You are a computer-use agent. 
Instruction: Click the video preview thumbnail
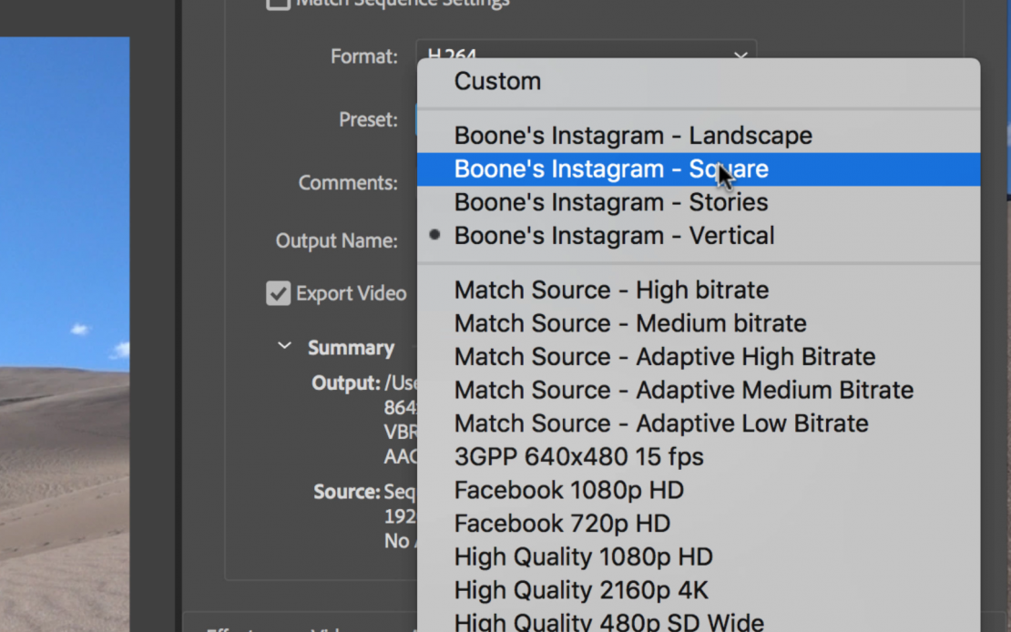tap(64, 328)
